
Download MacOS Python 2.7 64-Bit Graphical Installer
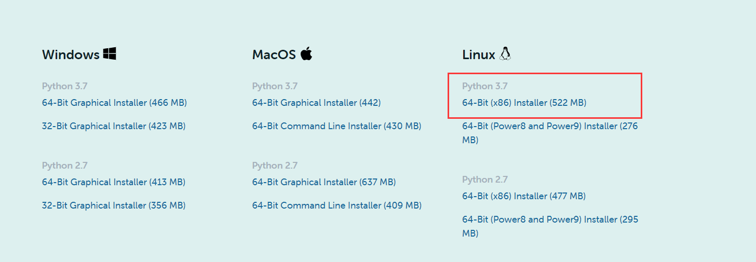[x=324, y=182]
